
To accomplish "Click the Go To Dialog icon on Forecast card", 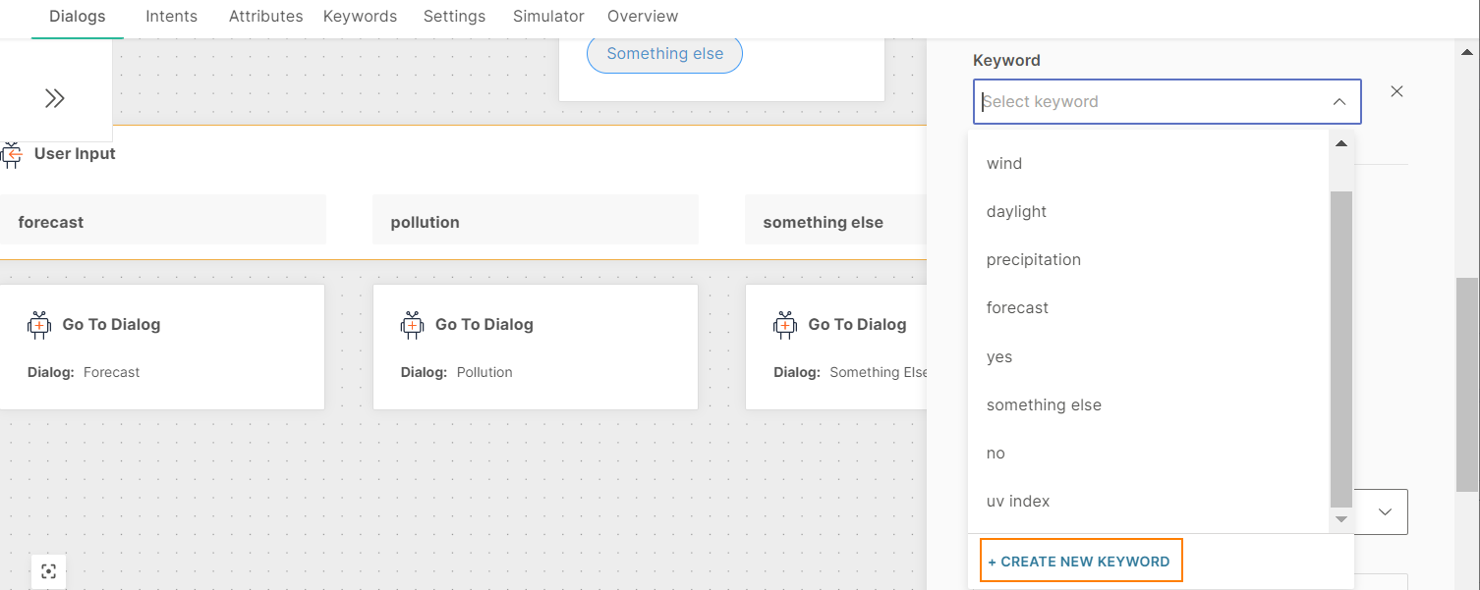I will (39, 324).
